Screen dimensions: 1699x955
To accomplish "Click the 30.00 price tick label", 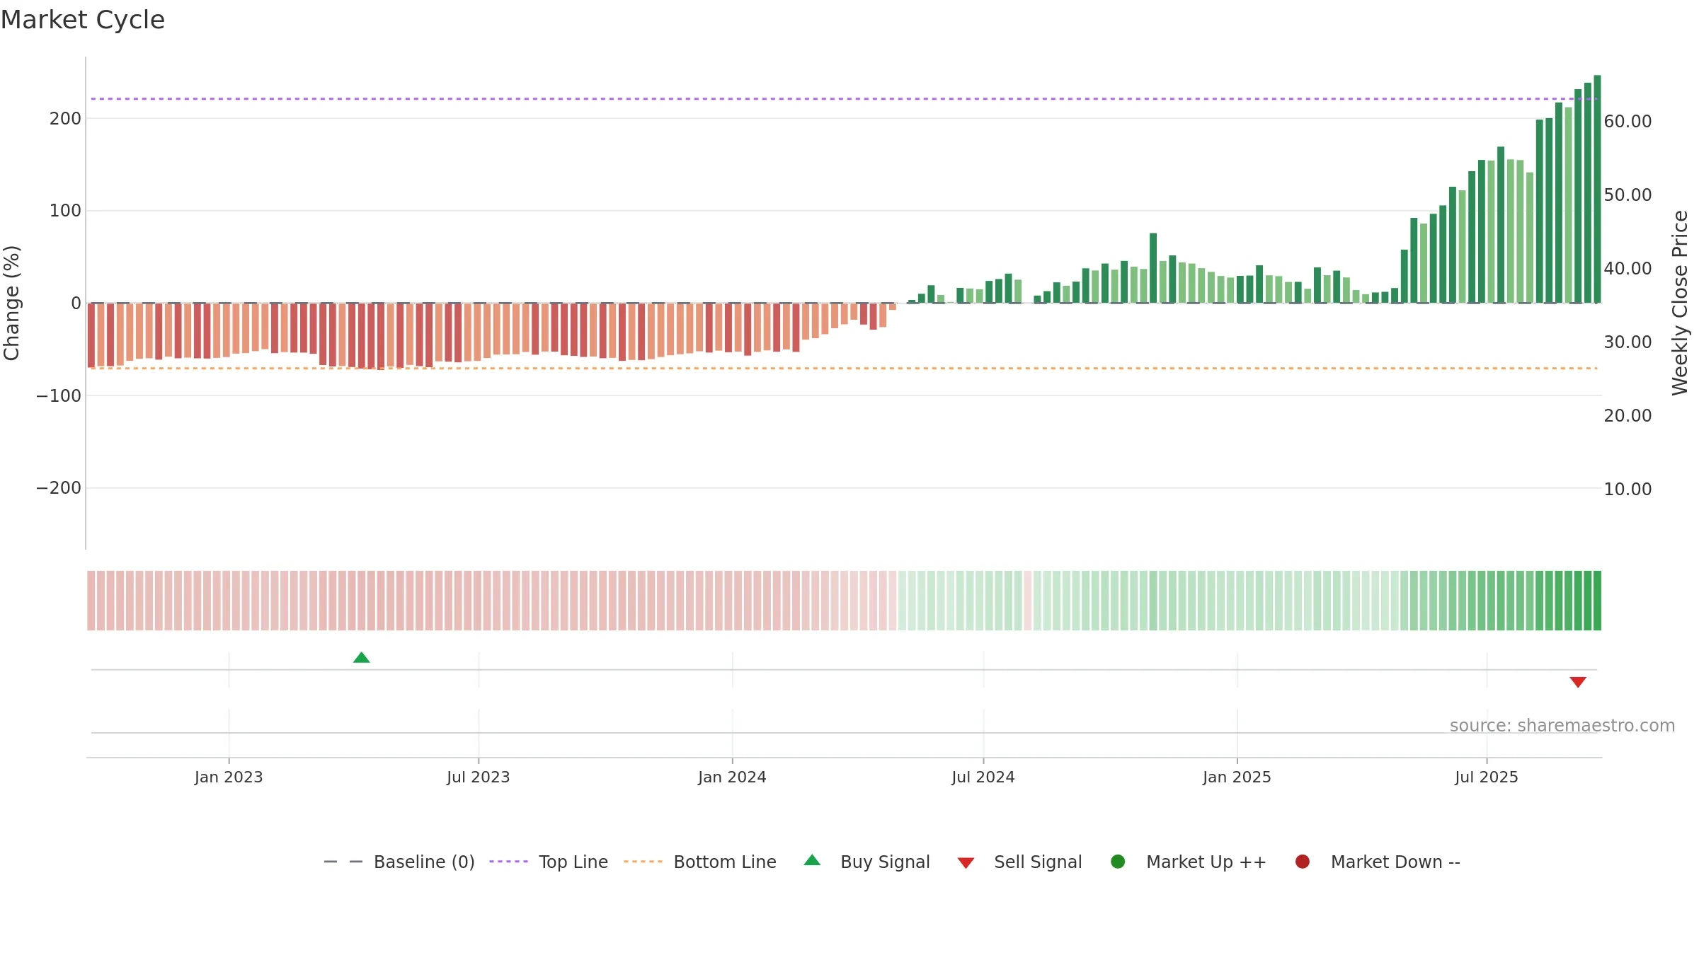I will tap(1628, 342).
